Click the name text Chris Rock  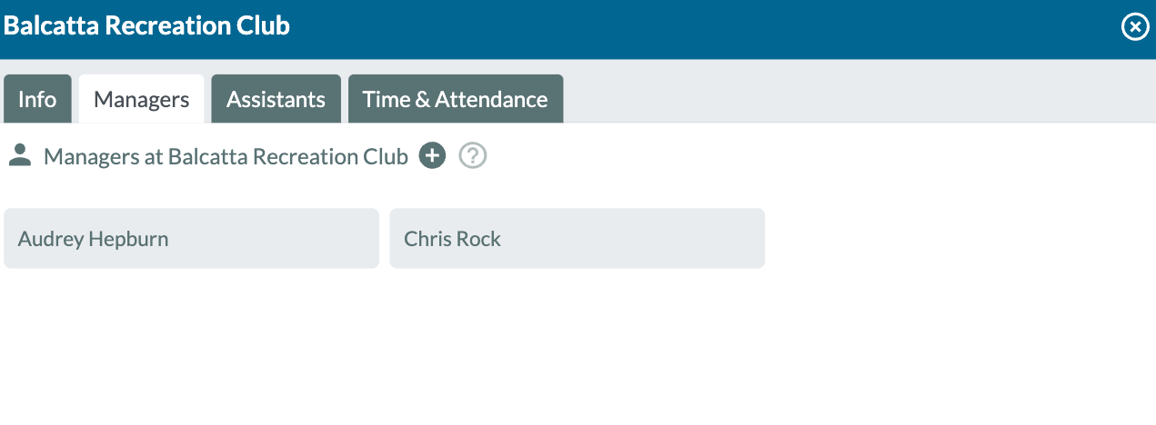coord(452,239)
